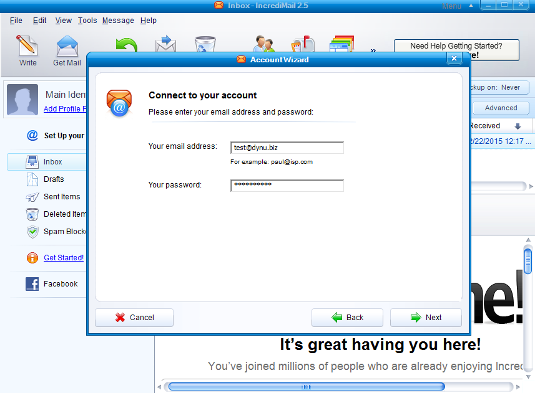Click the orange Get Started info icon
Image resolution: width=535 pixels, height=393 pixels.
click(32, 258)
